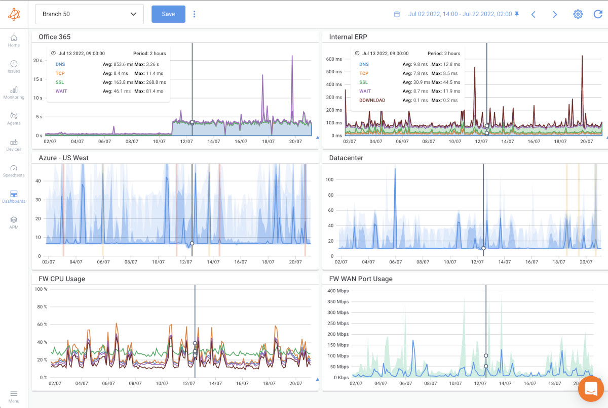Open the Monitoring section
This screenshot has height=408, width=608.
(14, 93)
